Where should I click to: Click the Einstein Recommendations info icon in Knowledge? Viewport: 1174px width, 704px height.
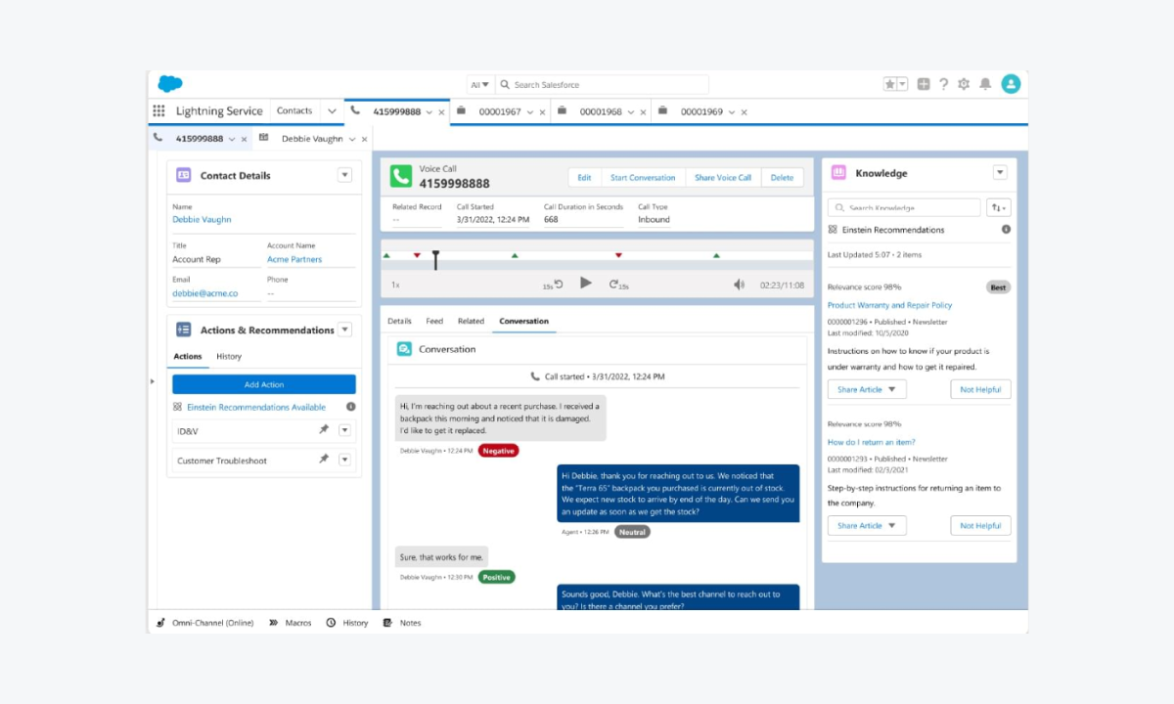(1006, 230)
